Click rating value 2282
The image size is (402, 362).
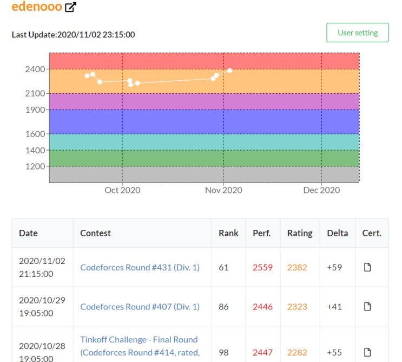297,352
